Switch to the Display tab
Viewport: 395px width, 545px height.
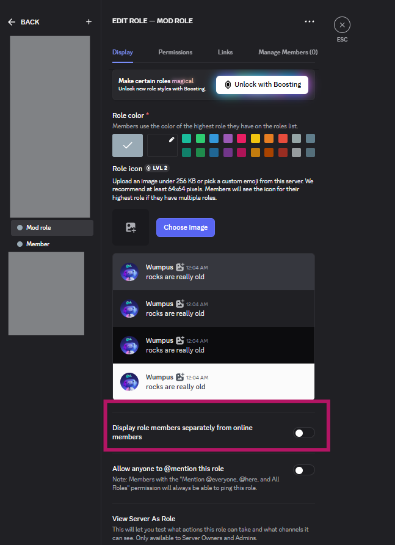(123, 52)
